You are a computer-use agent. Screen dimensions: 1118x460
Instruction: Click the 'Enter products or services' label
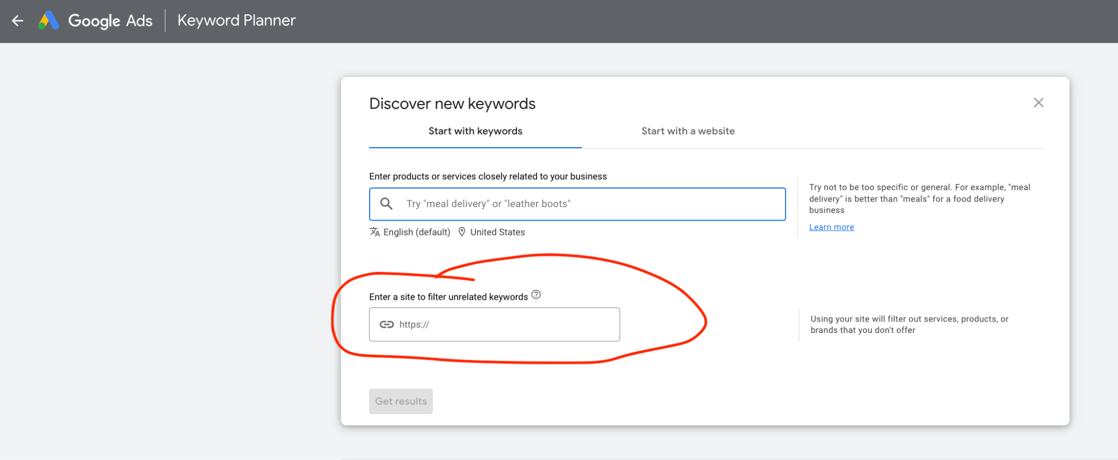pos(488,177)
